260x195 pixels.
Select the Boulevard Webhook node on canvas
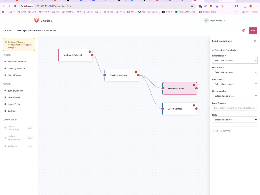pos(75,55)
